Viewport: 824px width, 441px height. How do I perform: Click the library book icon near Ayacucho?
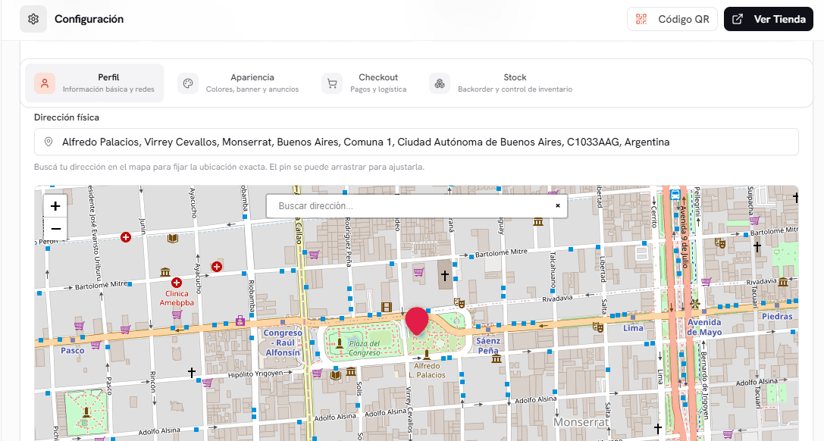click(x=172, y=239)
